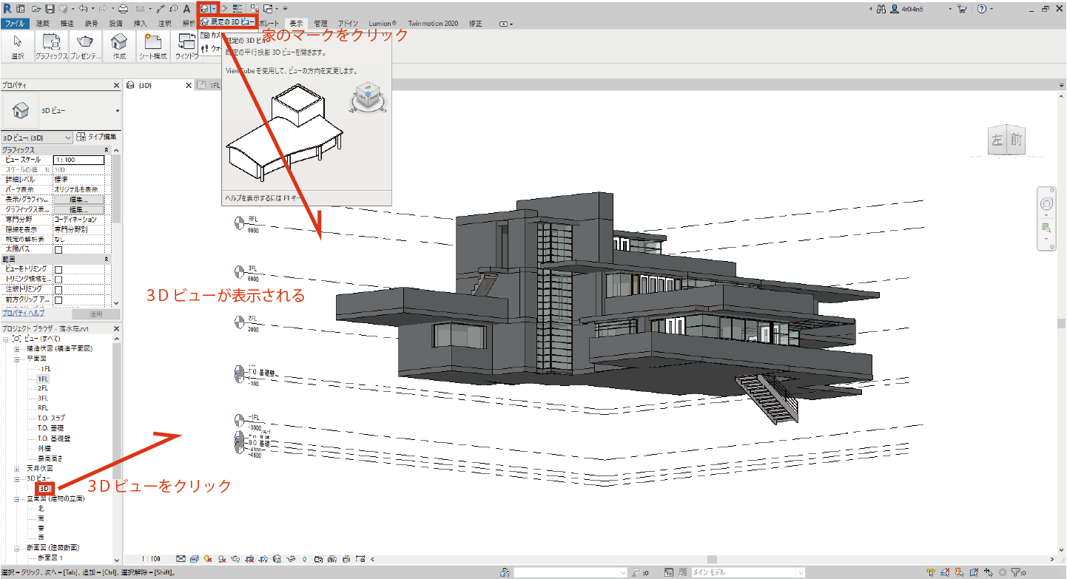Open the File menu tab
The height and width of the screenshot is (579, 1067).
click(x=15, y=24)
